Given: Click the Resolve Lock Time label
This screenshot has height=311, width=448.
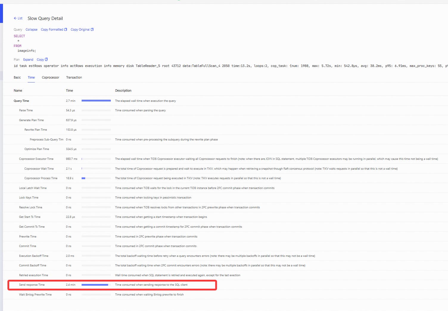Looking at the screenshot, I should click(31, 207).
